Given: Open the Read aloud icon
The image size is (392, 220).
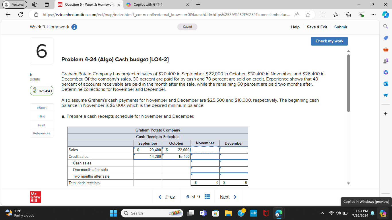Looking at the screenshot, I should (297, 15).
